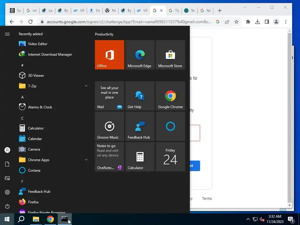Image resolution: width=300 pixels, height=225 pixels.
Task: Click the blue Next button
Action: (195, 166)
